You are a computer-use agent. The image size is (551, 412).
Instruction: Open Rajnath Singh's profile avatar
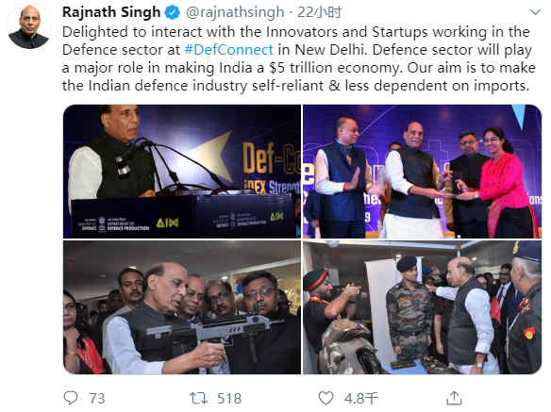[29, 26]
